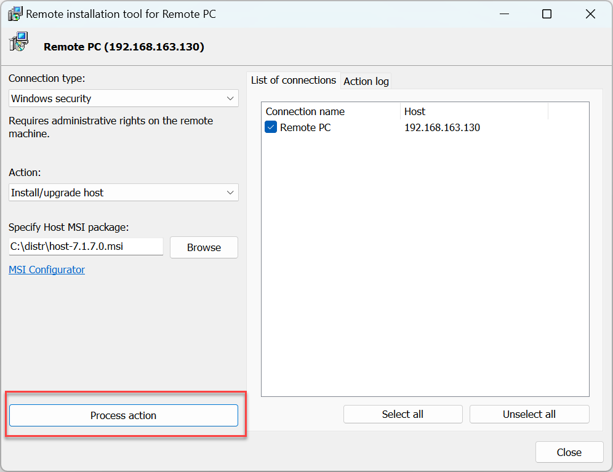Close the window using the title bar X
Image resolution: width=613 pixels, height=472 pixels.
[x=590, y=14]
